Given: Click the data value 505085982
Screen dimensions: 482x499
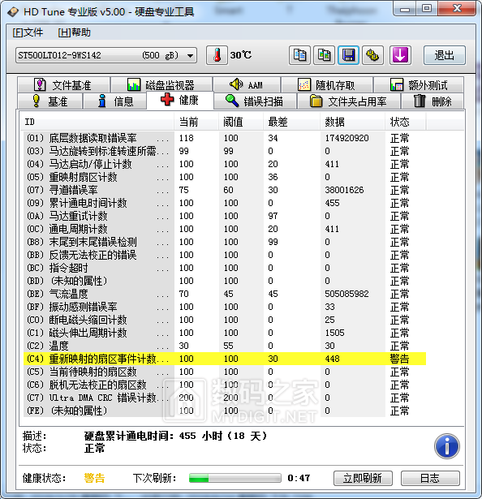Looking at the screenshot, I should click(346, 294).
